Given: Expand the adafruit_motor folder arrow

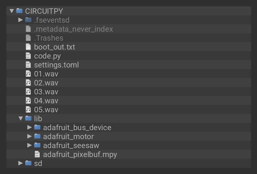Looking at the screenshot, I should [x=30, y=136].
